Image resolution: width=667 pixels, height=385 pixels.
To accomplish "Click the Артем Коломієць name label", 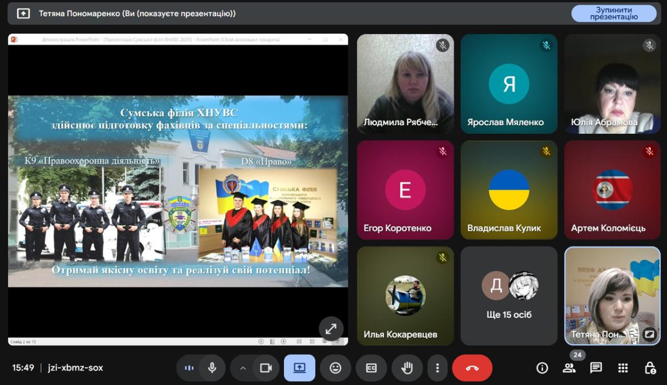I will (608, 228).
